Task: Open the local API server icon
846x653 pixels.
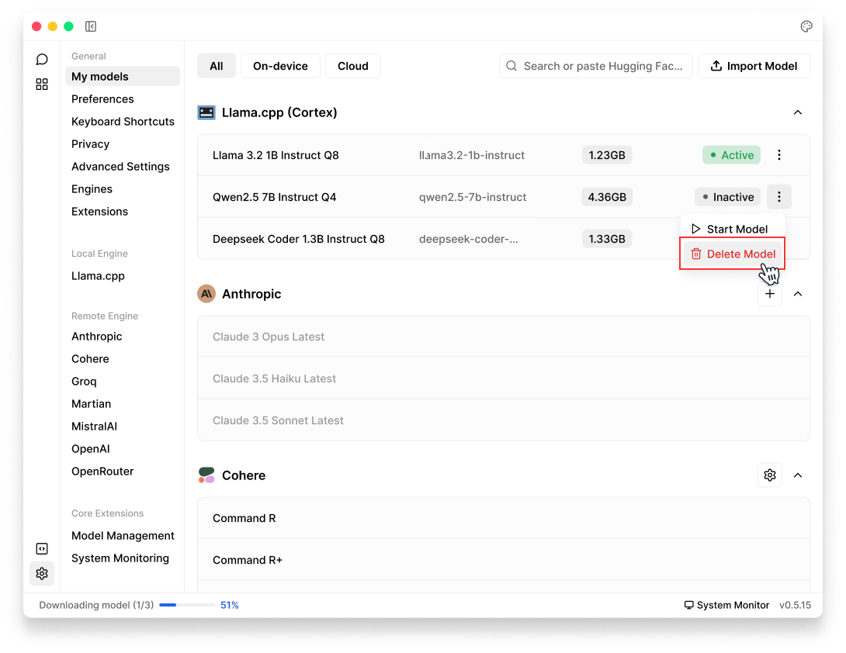Action: (x=42, y=549)
